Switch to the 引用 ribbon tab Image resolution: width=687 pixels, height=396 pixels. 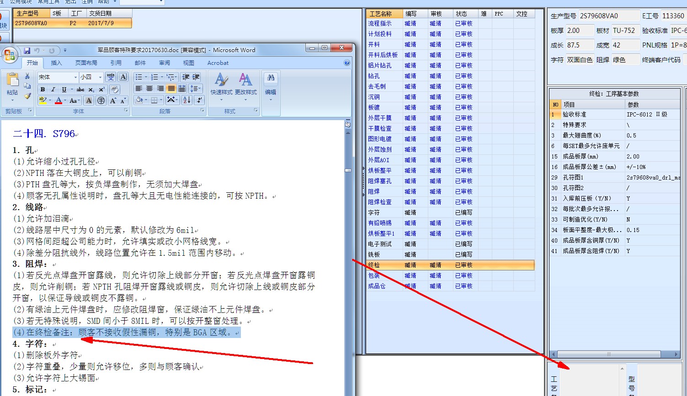pyautogui.click(x=116, y=63)
